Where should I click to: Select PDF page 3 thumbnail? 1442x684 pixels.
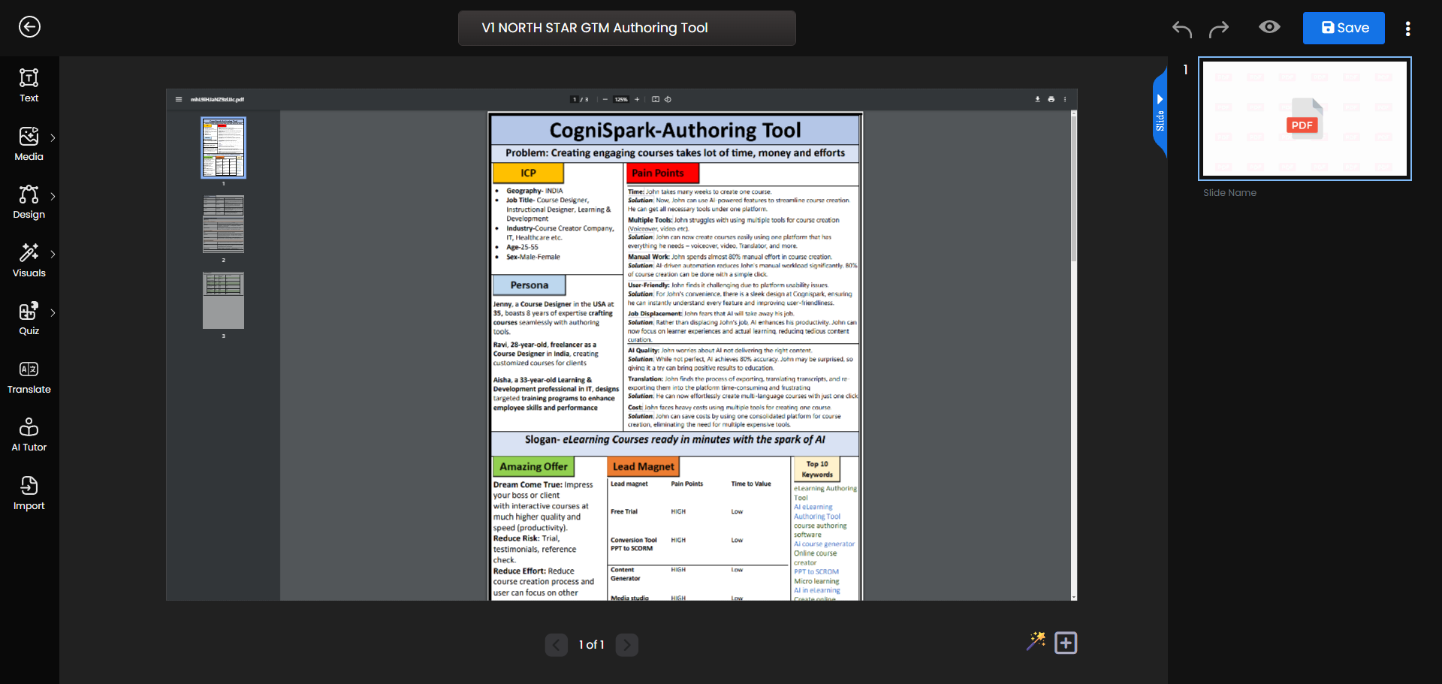pyautogui.click(x=223, y=300)
